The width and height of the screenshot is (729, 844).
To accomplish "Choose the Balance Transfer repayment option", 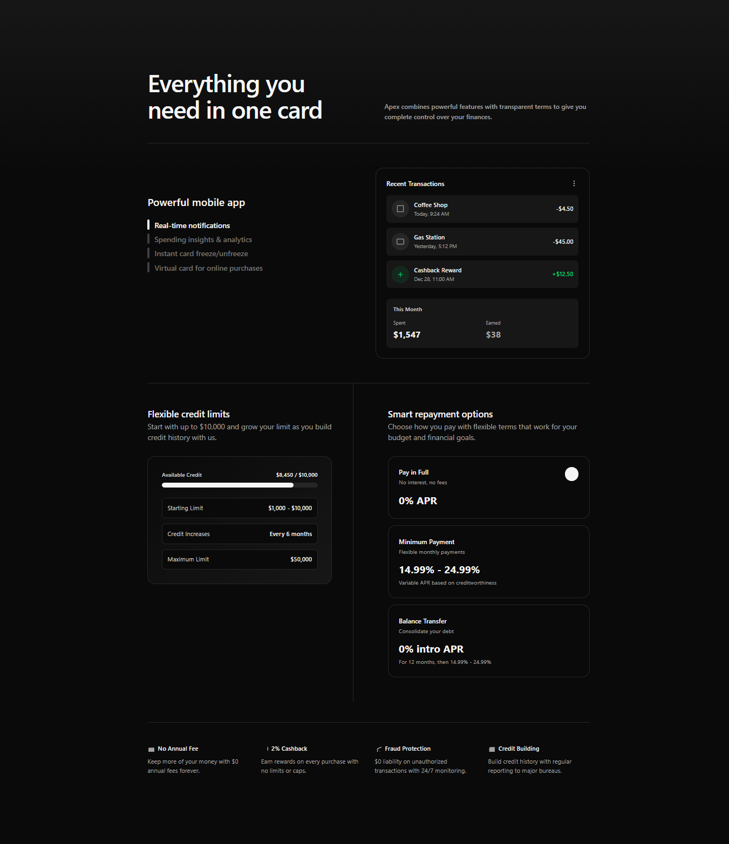I will pos(488,641).
